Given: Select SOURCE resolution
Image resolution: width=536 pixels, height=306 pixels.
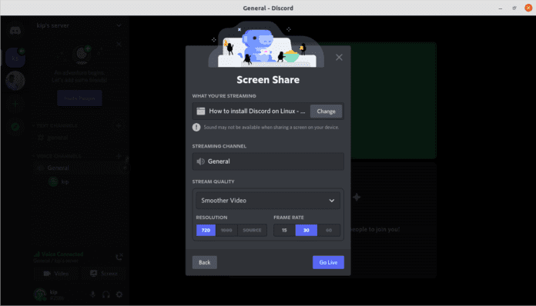Looking at the screenshot, I should coord(252,230).
